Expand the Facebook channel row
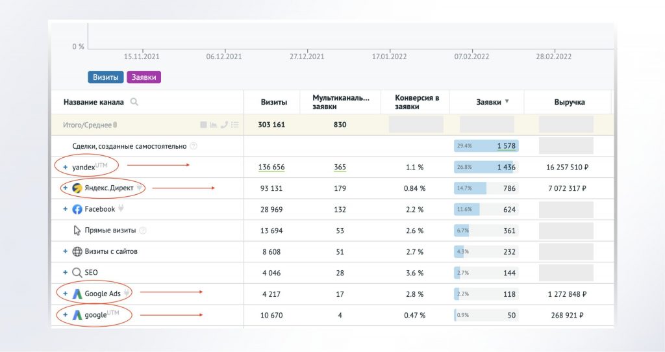 [x=65, y=209]
